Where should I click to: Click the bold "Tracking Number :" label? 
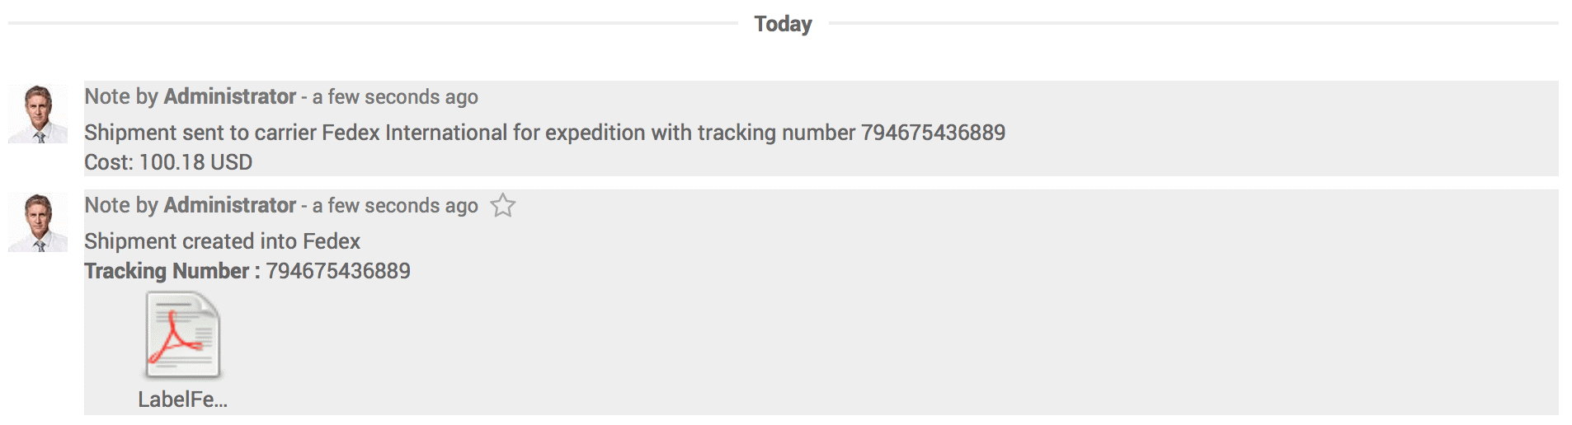point(172,271)
